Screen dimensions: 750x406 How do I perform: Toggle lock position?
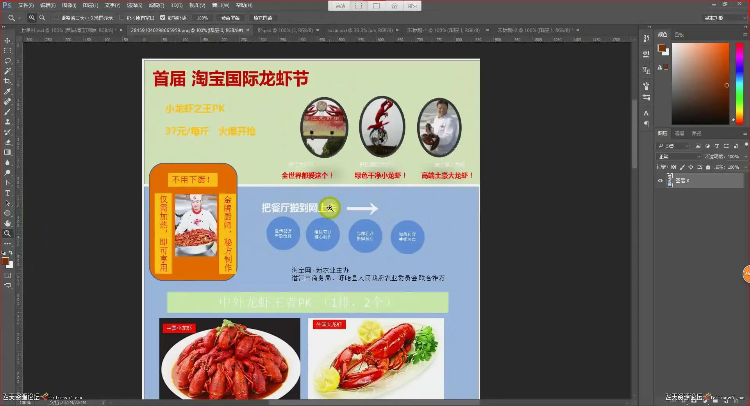691,167
